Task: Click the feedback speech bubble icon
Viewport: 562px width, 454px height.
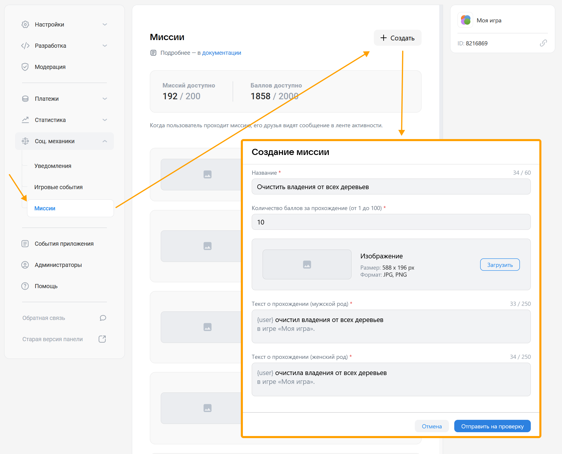Action: pos(103,318)
